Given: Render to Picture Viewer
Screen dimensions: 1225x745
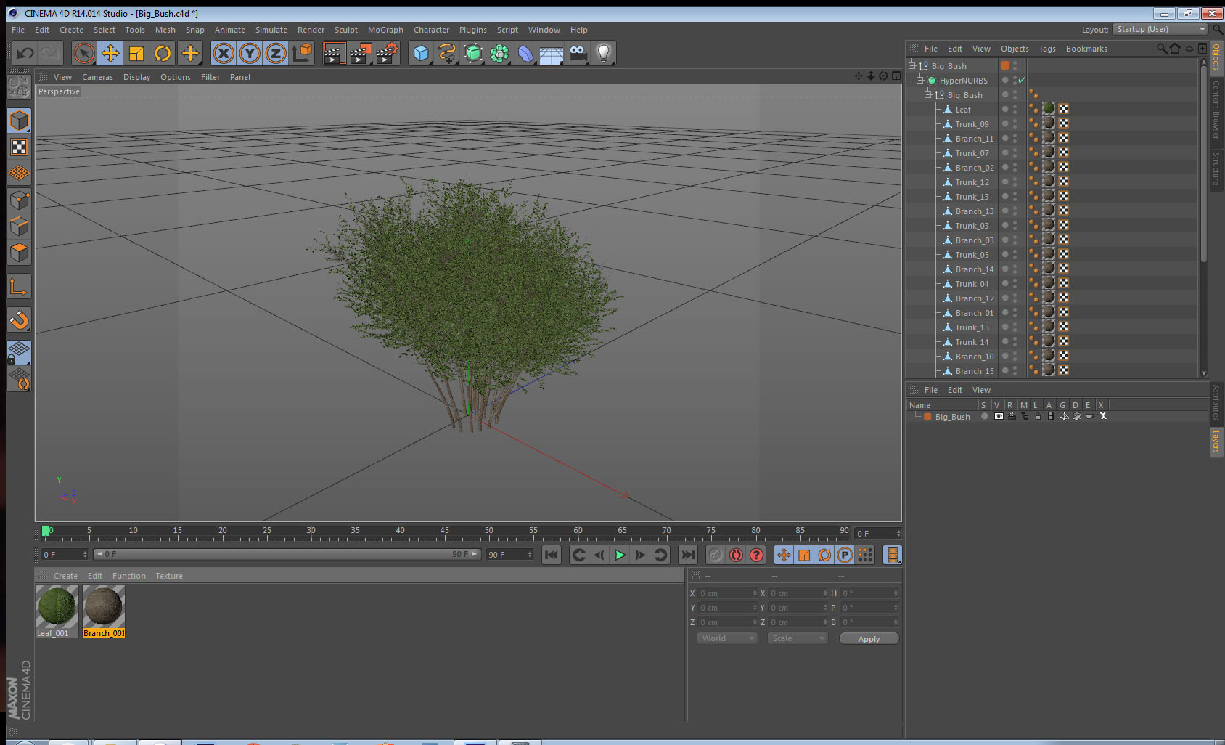Looking at the screenshot, I should [361, 53].
